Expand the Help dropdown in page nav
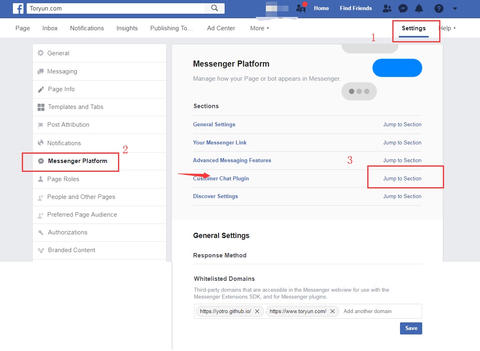 click(x=447, y=28)
